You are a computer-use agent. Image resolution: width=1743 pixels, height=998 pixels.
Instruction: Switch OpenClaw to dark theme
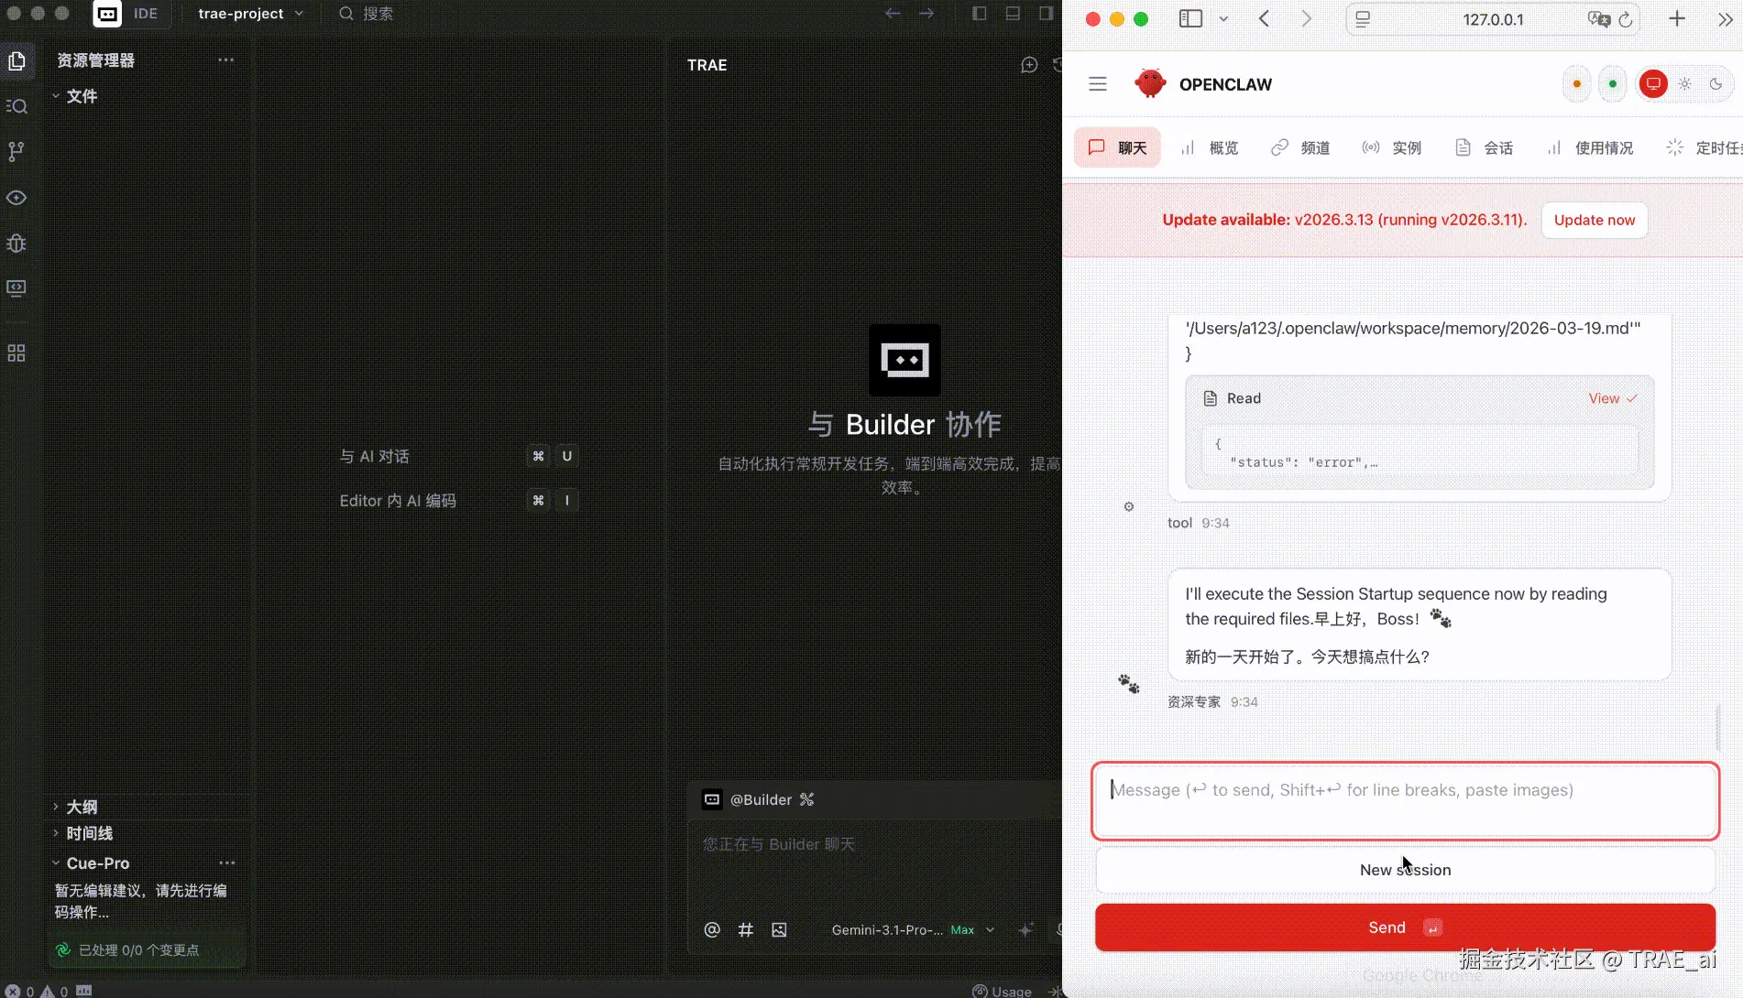(1716, 84)
